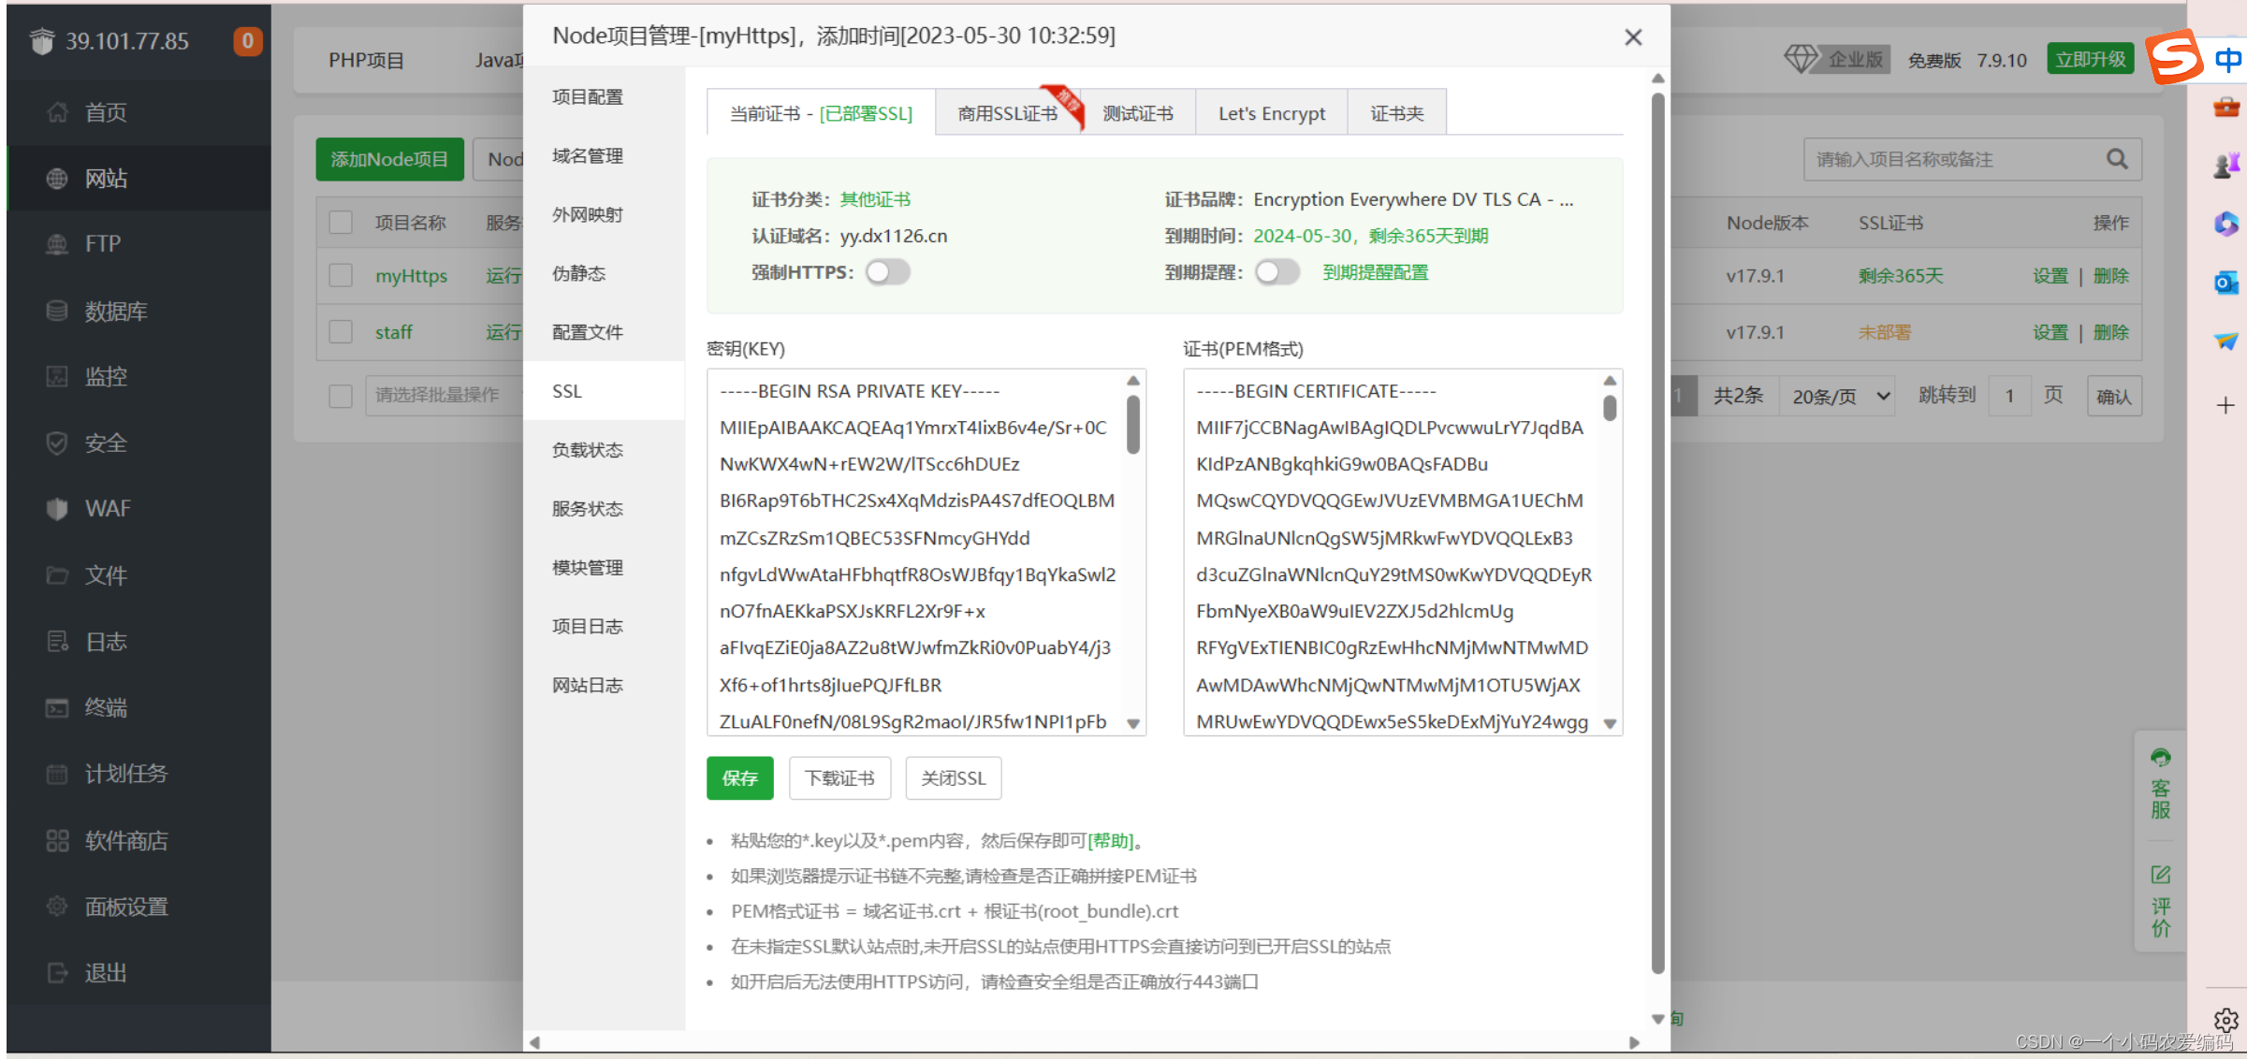Open the batch operation selector
The width and height of the screenshot is (2247, 1060).
coord(438,395)
